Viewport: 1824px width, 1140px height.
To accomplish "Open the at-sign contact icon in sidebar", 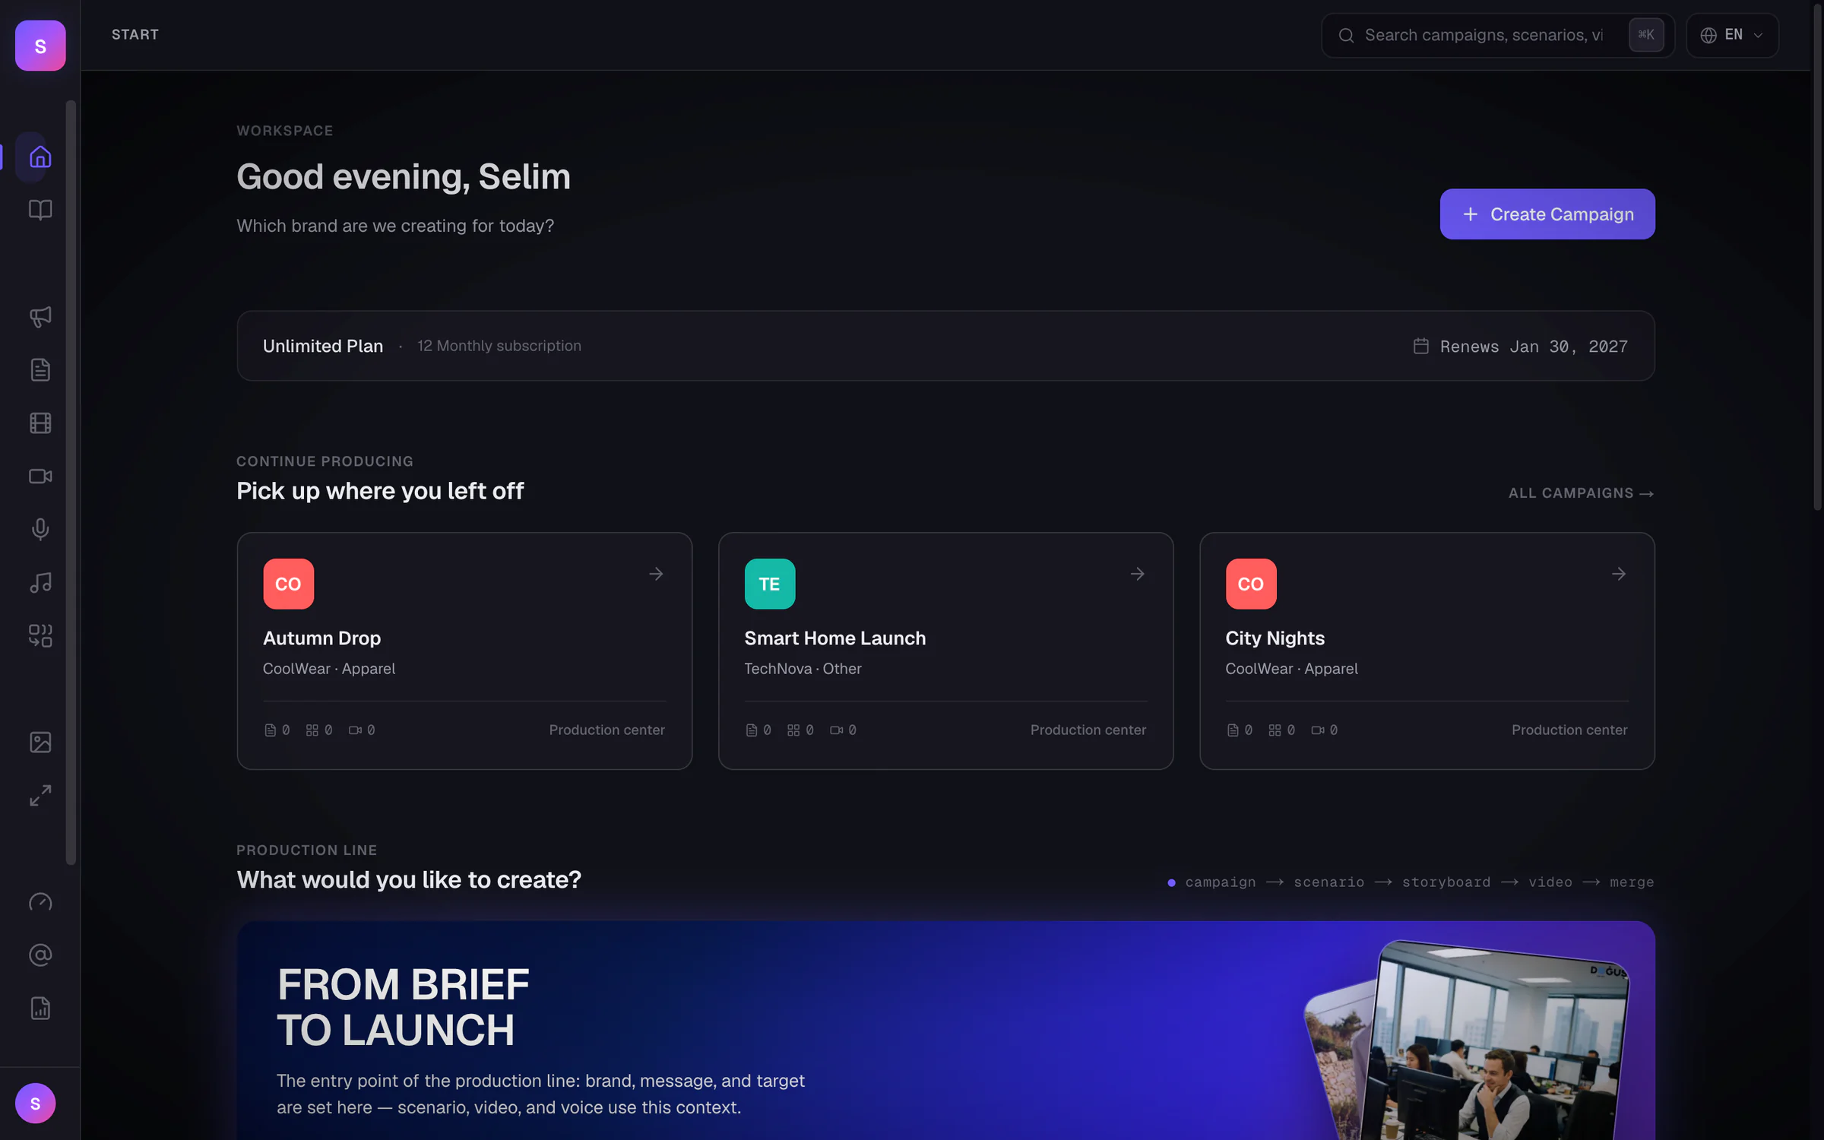I will pyautogui.click(x=40, y=955).
